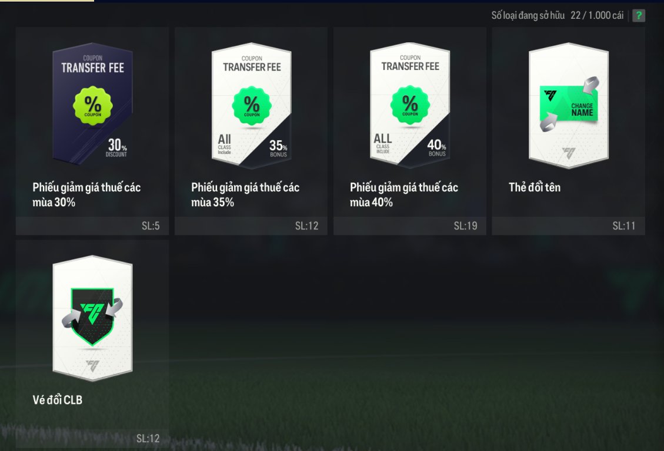Select the 30% discount transfer fee coupon card
Image resolution: width=664 pixels, height=451 pixels.
[92, 103]
